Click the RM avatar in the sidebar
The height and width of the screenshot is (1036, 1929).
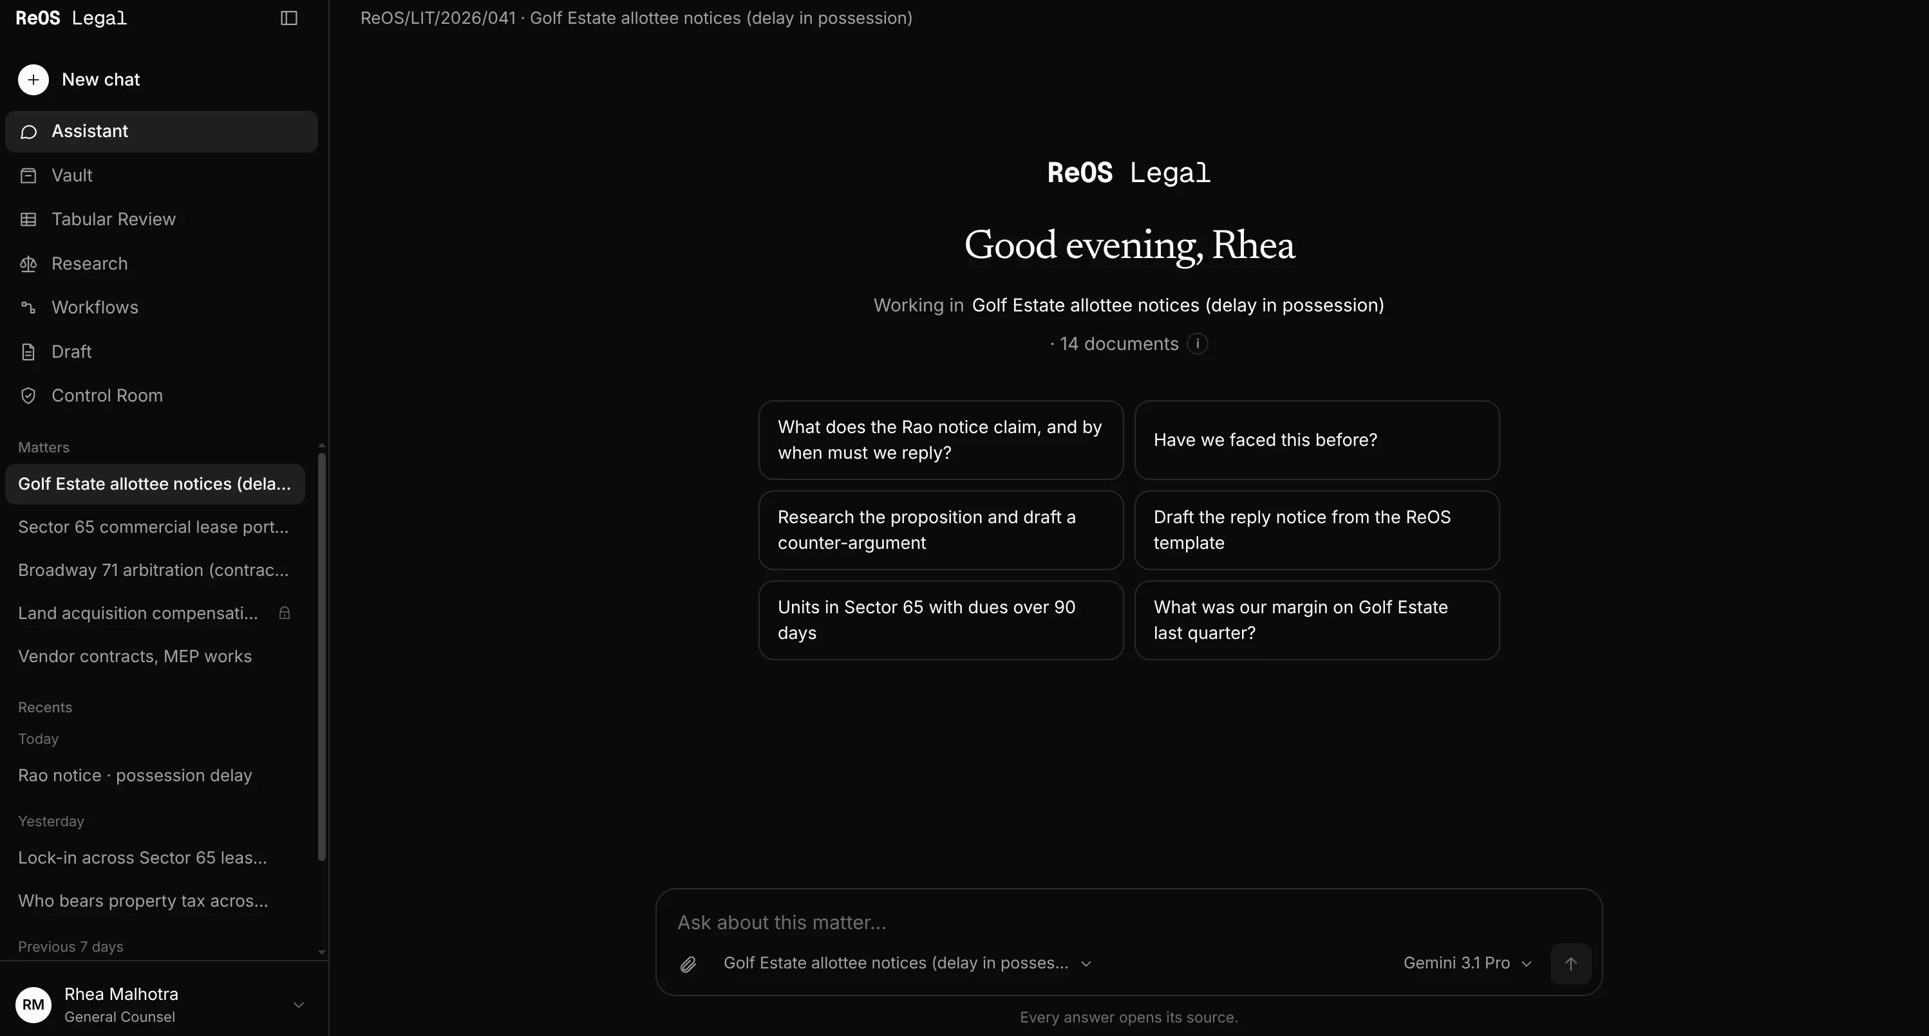[x=33, y=1004]
